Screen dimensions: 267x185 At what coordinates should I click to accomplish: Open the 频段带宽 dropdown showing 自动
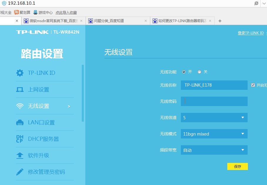point(214,150)
